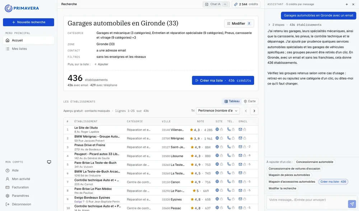Click Créer ma liste 436 crédits button
Viewport: 359px width, 211px height.
(223, 80)
